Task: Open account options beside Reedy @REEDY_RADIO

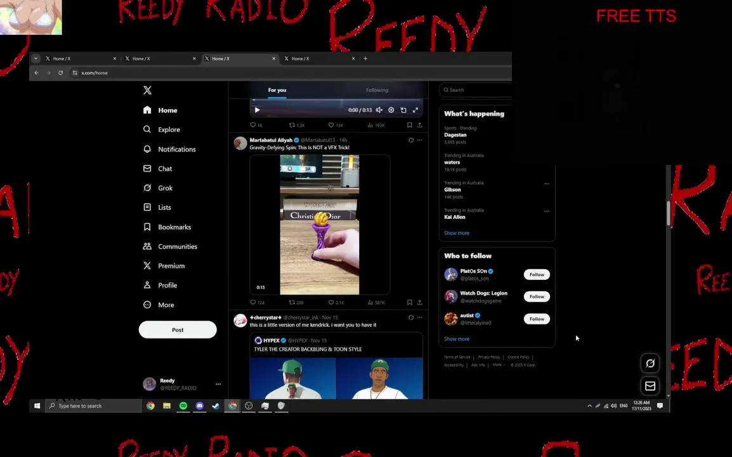Action: [218, 384]
